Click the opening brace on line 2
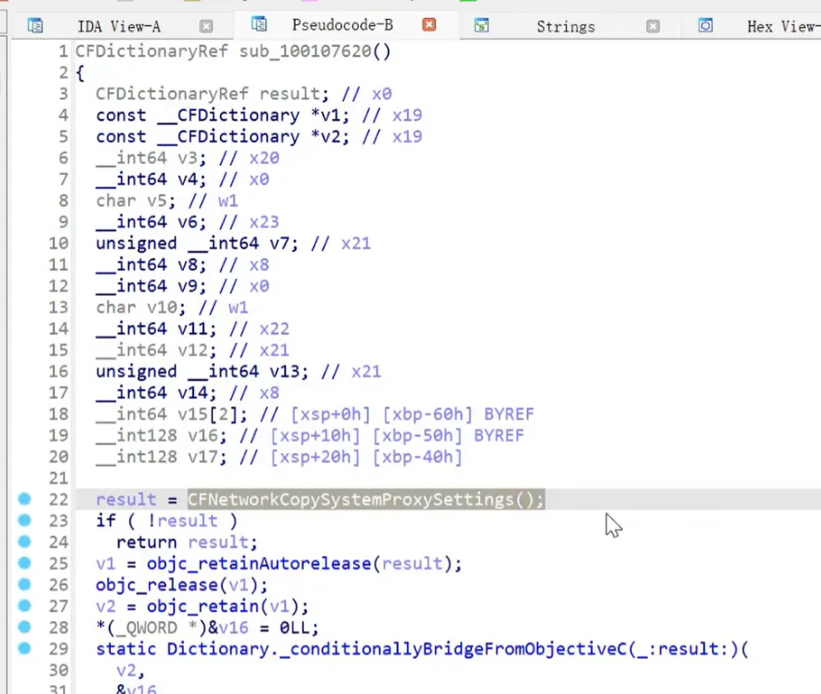 tap(80, 72)
